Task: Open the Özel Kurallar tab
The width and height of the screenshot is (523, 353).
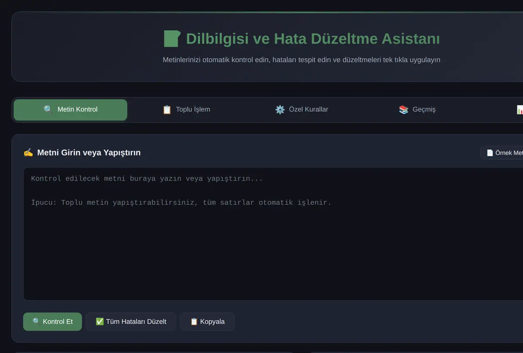Action: click(x=302, y=110)
